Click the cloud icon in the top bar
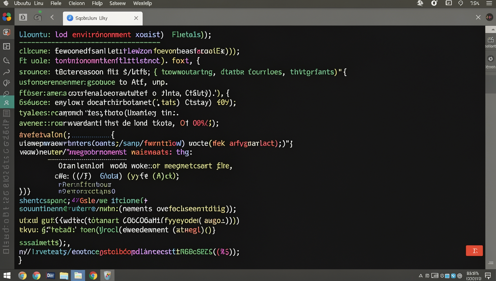The image size is (496, 281). [420, 3]
